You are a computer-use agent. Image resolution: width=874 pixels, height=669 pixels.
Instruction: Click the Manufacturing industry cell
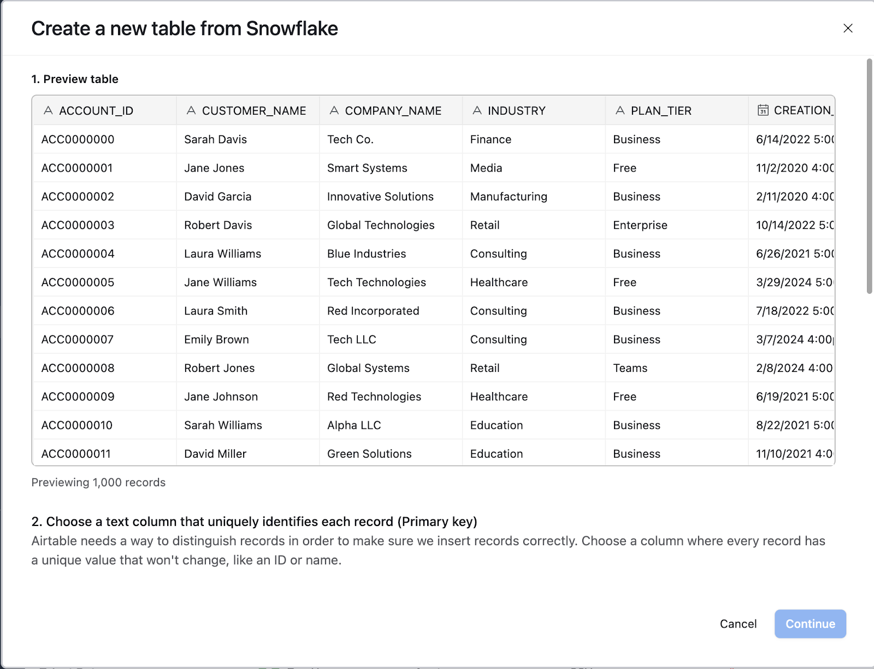pos(534,197)
